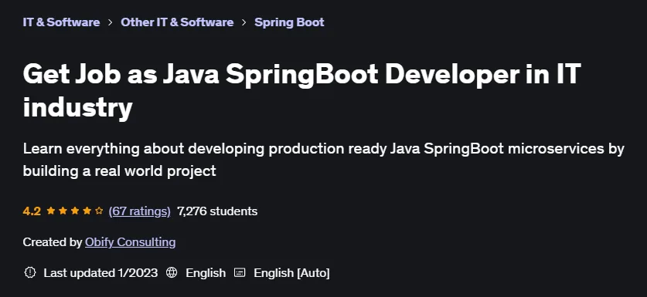Screen dimensions: 647x297
Task: Go to Other IT & Software category
Action: [177, 22]
